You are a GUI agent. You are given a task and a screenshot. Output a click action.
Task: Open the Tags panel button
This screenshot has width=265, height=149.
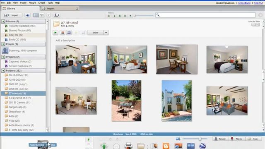[253, 139]
